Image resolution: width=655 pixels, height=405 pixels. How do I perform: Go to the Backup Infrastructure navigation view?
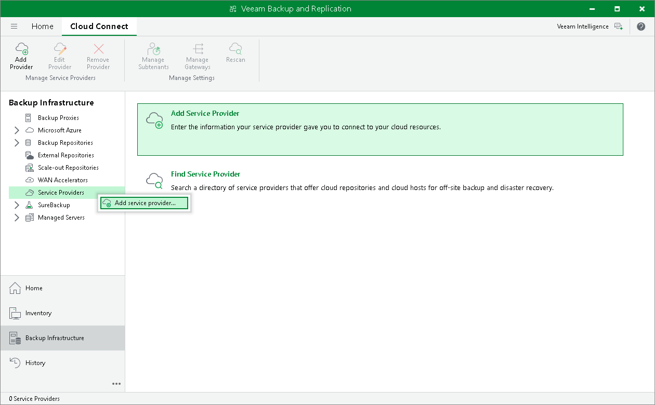[x=62, y=338]
